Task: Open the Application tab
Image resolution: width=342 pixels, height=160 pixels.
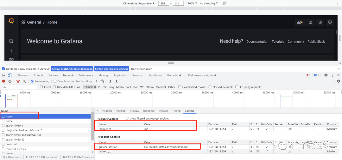Action: (120, 75)
